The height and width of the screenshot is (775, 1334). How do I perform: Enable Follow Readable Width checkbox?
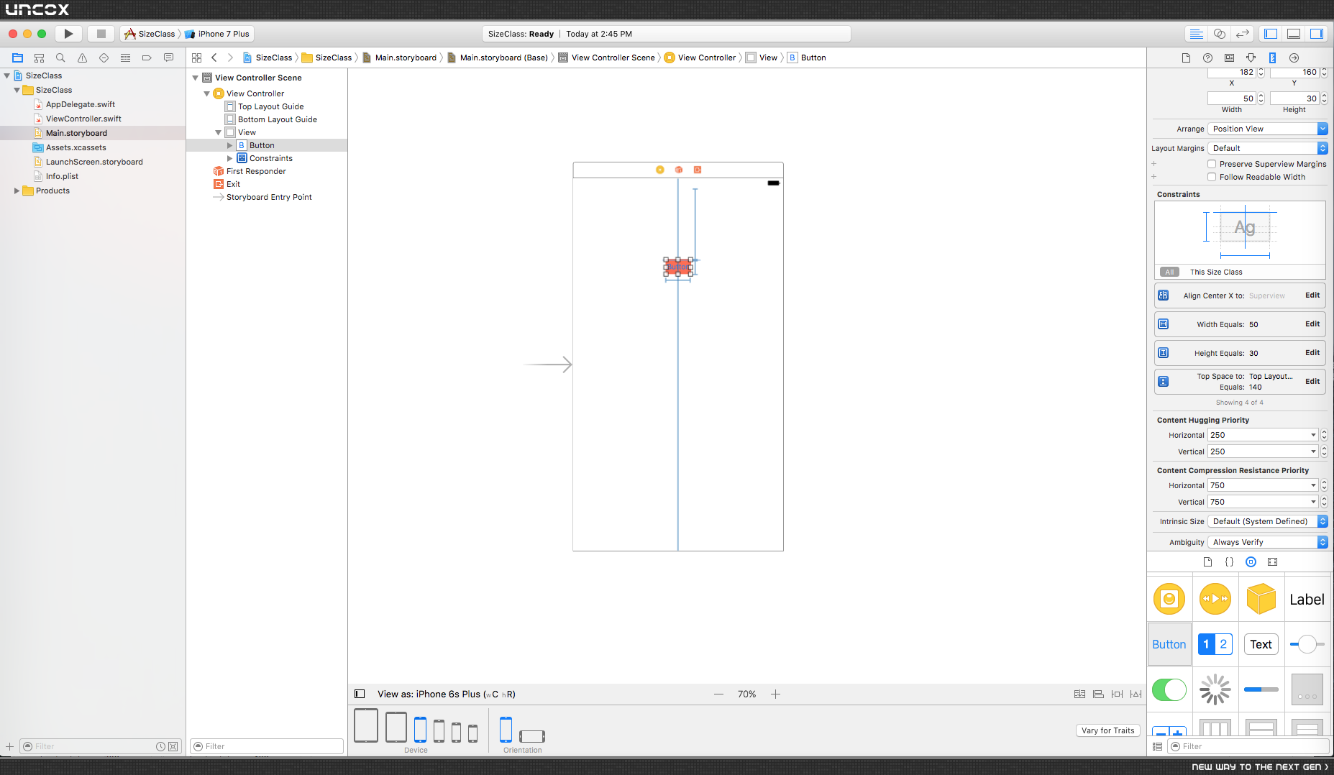[1212, 177]
